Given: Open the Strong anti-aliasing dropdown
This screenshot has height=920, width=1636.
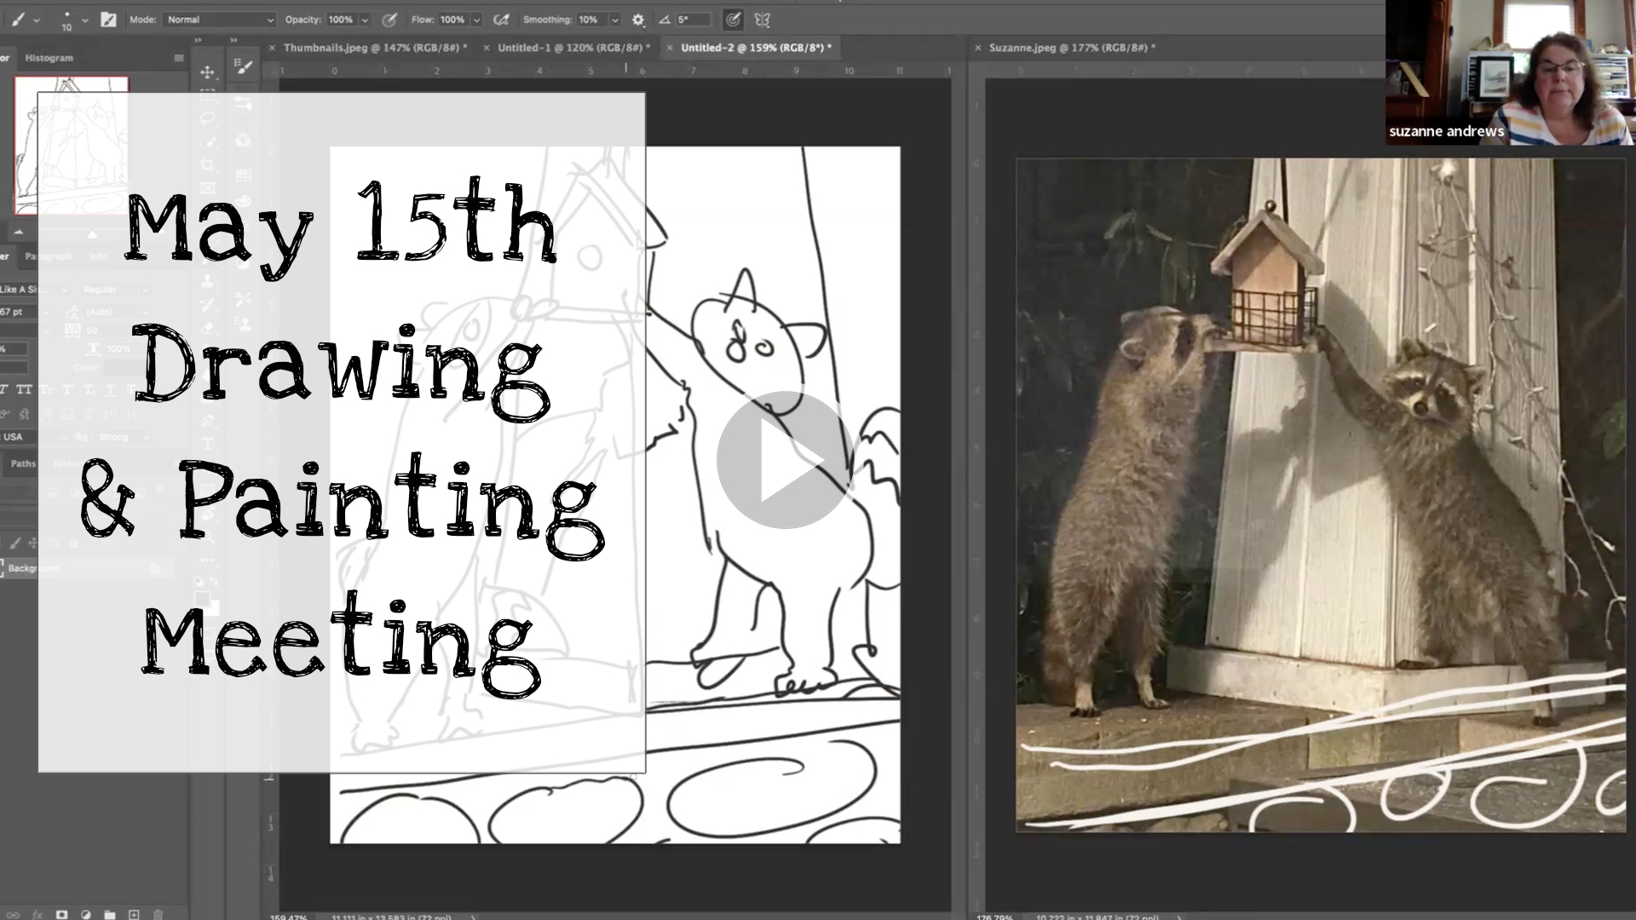Looking at the screenshot, I should [x=124, y=437].
